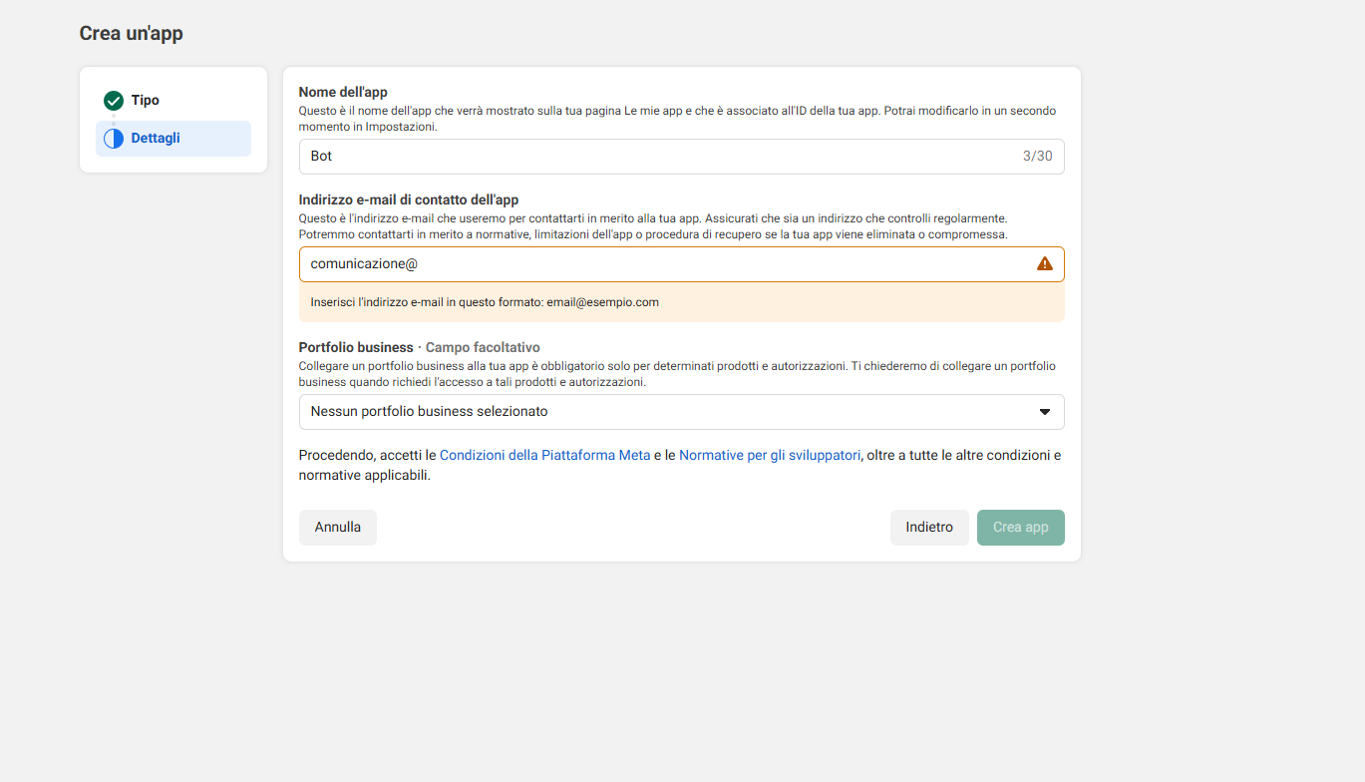Click the green checkmark icon beside Tipo
Viewport: 1365px width, 782px height.
113,100
